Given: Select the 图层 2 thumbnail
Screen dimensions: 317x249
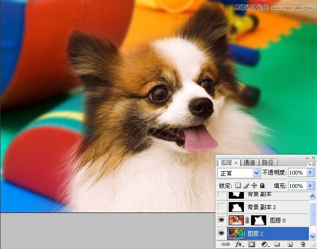Looking at the screenshot, I should coord(236,233).
